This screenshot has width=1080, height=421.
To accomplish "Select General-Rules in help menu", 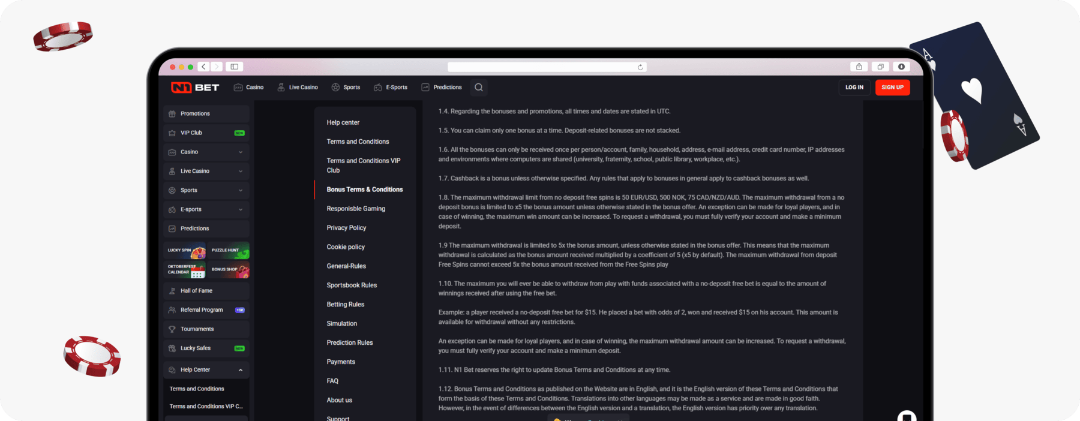I will point(346,266).
